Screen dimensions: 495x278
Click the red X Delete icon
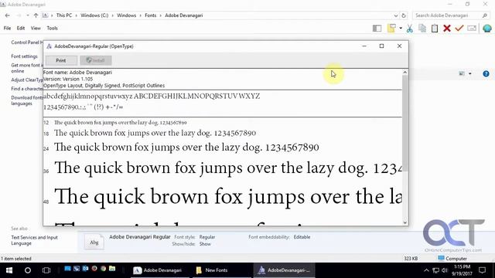pyautogui.click(x=447, y=29)
